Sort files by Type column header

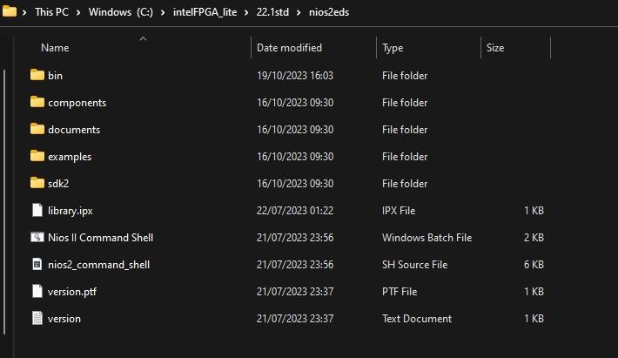pyautogui.click(x=393, y=48)
